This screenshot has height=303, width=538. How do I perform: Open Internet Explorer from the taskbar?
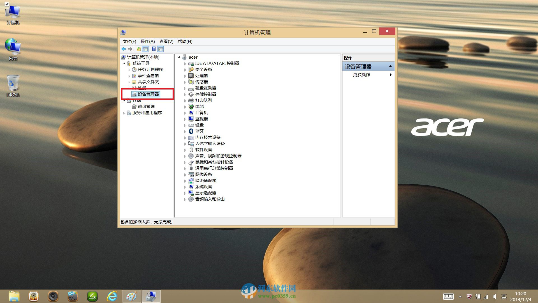[x=112, y=296]
